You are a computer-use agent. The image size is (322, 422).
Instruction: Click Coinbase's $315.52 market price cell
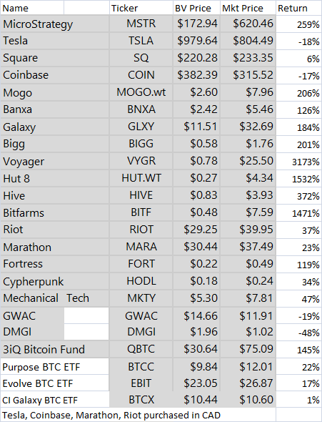248,75
